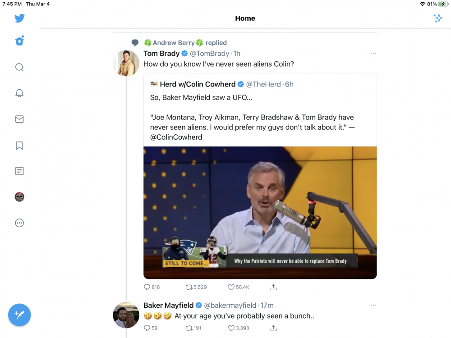Retweet Tom Brady's tweet showing 5,529
The height and width of the screenshot is (338, 451).
(196, 287)
